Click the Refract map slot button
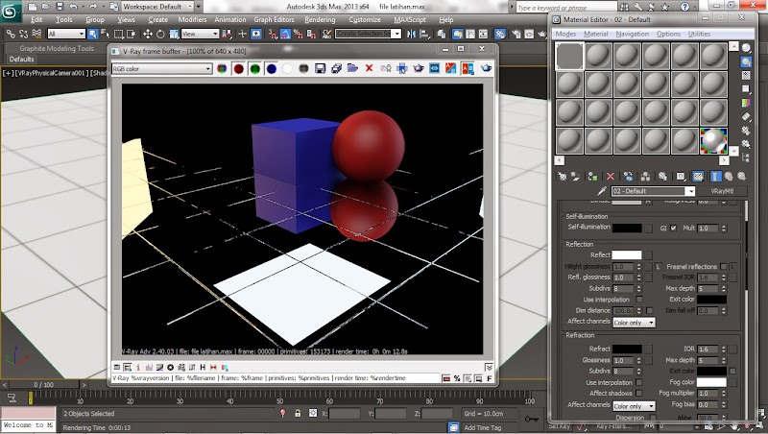 tap(649, 349)
